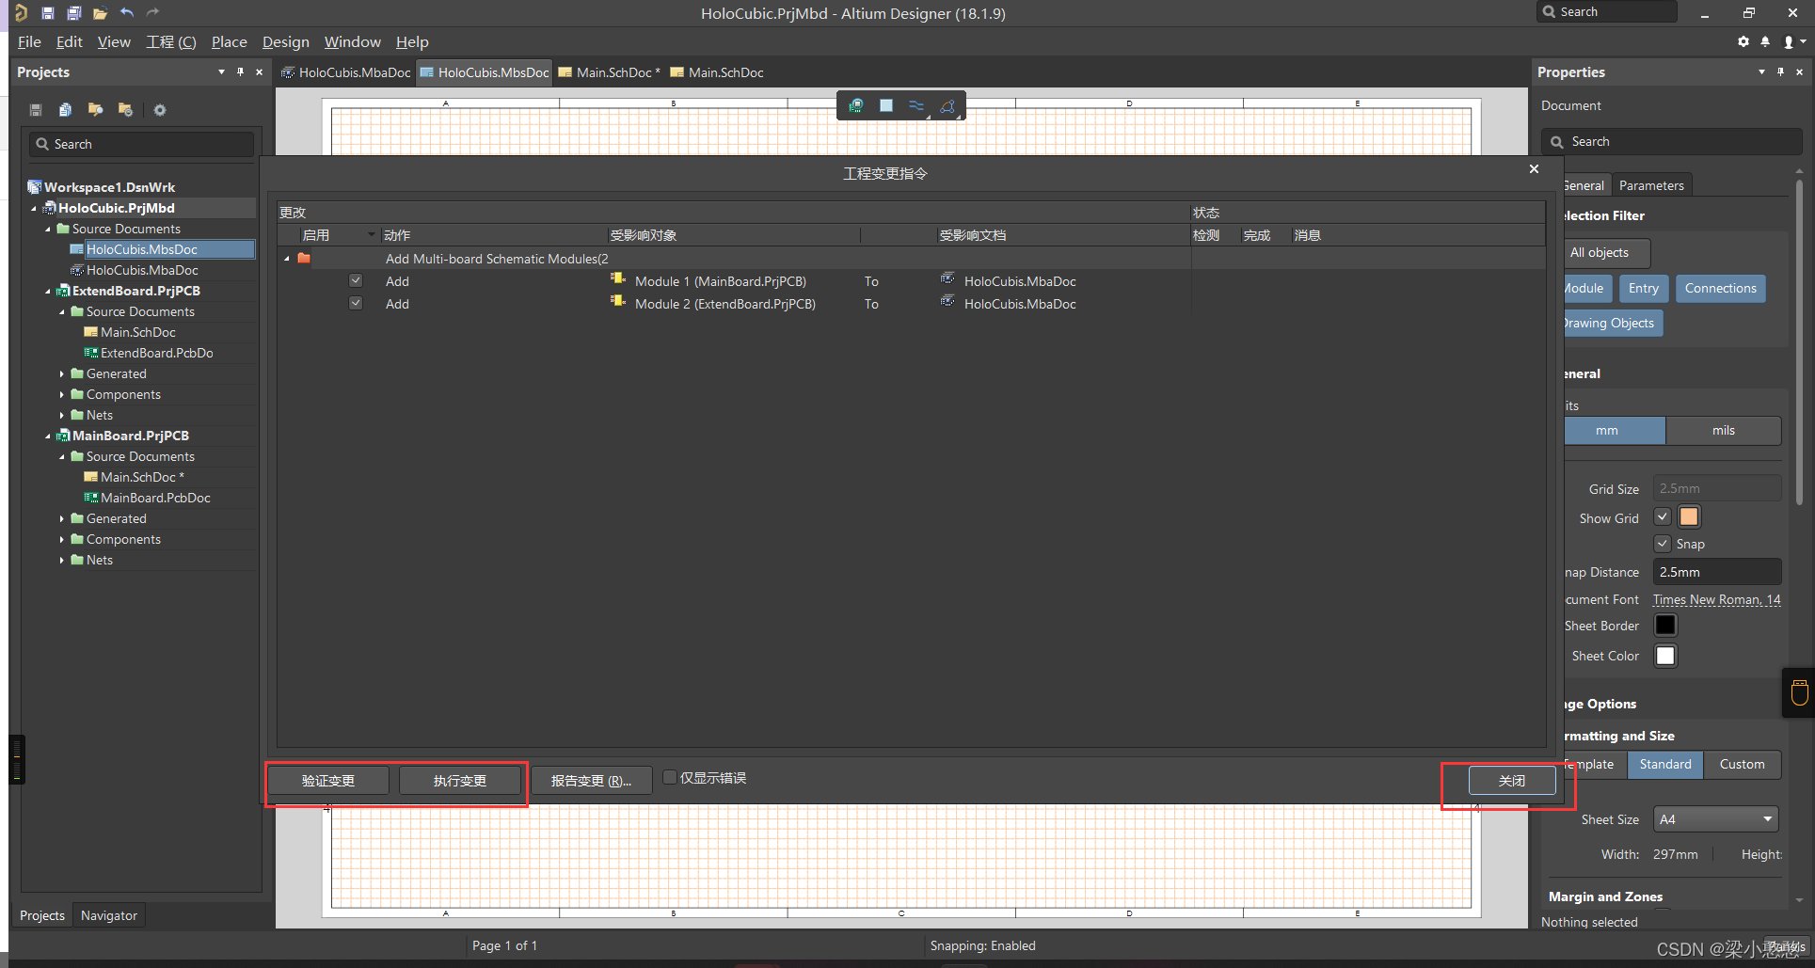Screen dimensions: 1815x968
Task: Click the drawing arc tool icon
Action: click(x=947, y=106)
